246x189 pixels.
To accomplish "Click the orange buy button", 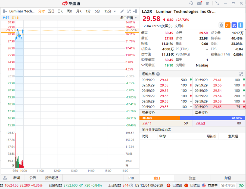I will coord(228,25).
